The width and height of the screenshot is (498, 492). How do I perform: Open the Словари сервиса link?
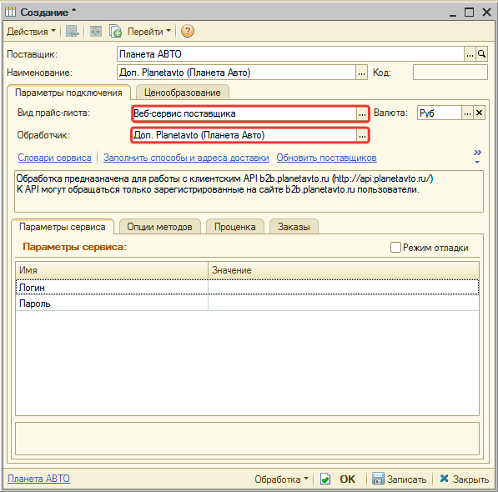click(x=54, y=158)
